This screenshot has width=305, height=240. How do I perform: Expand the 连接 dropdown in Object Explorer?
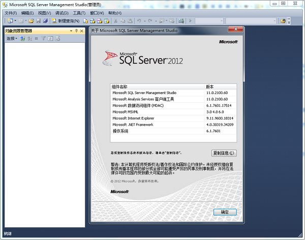(x=12, y=39)
